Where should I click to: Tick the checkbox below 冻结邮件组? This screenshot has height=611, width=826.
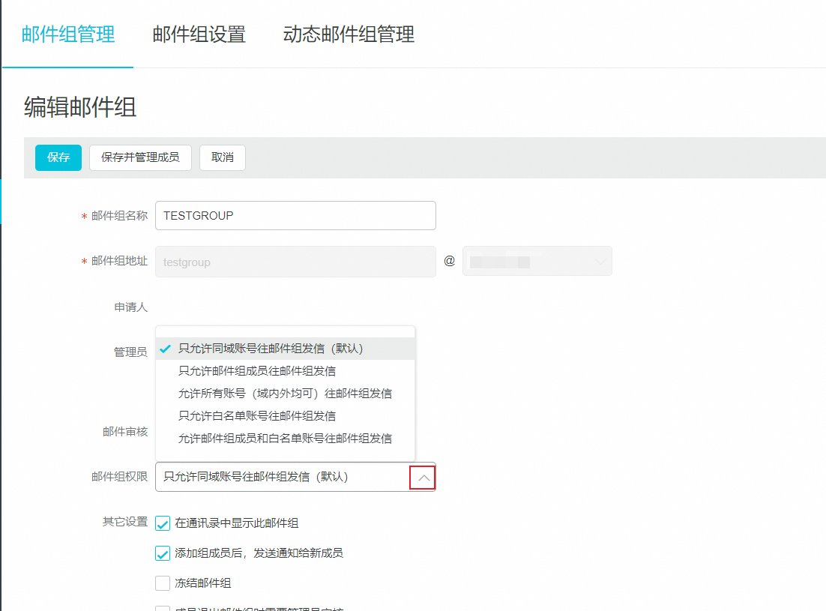tap(163, 607)
